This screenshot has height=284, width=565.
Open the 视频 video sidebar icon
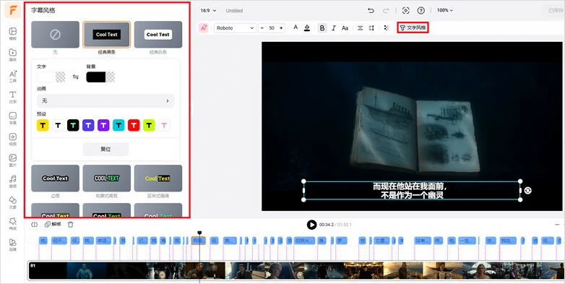pyautogui.click(x=12, y=139)
